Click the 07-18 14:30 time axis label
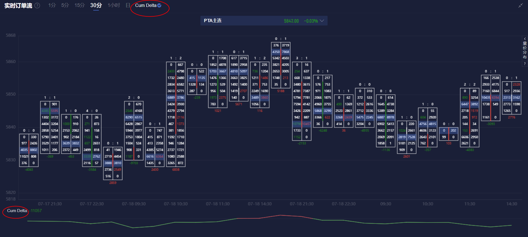Viewport: 528px width, 237px height. [x=260, y=204]
